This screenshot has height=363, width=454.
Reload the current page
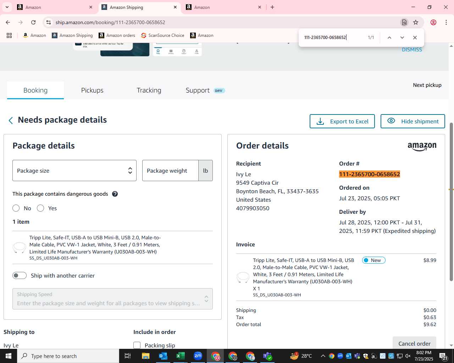pos(33,22)
